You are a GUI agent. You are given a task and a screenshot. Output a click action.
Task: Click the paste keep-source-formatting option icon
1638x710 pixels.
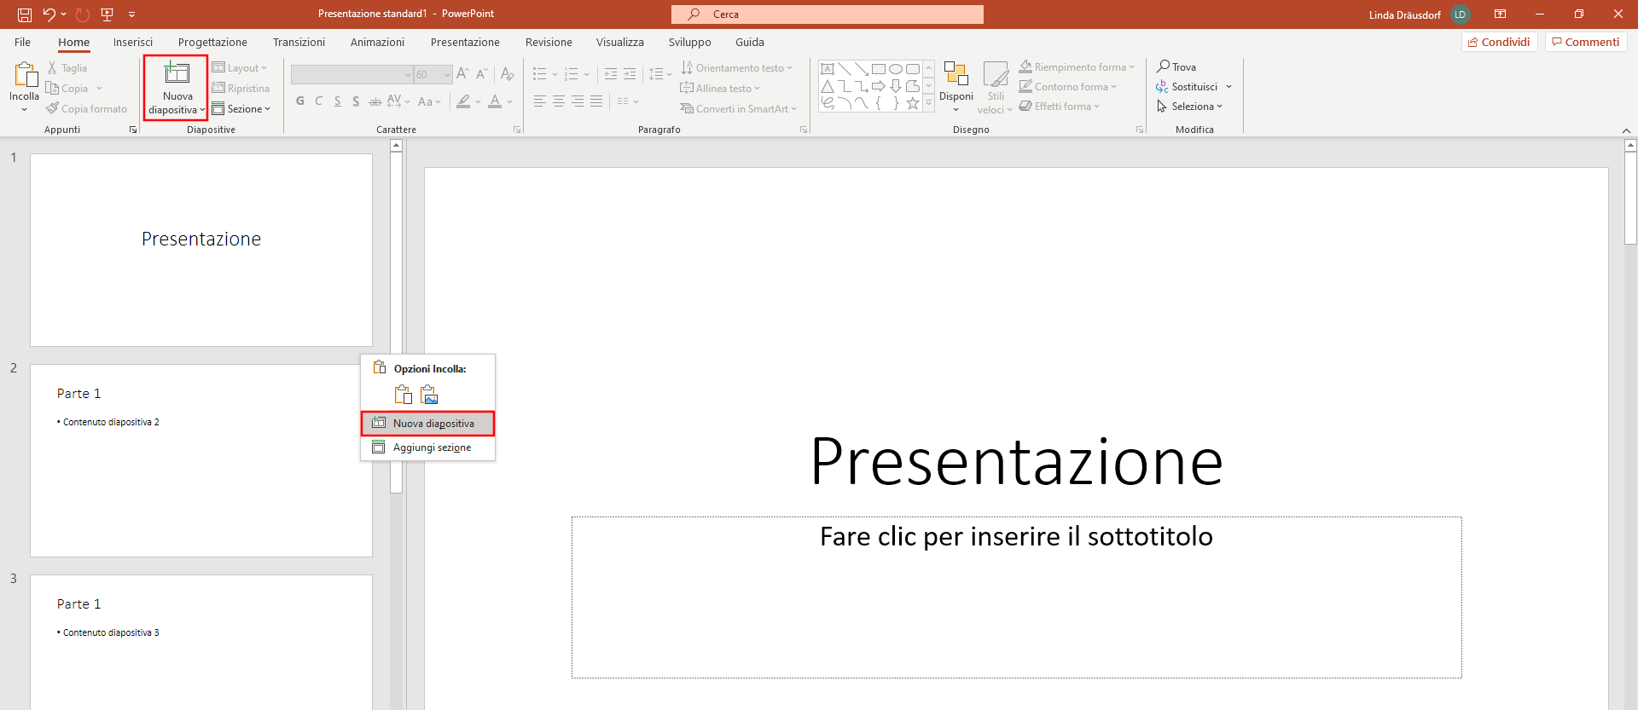(404, 395)
